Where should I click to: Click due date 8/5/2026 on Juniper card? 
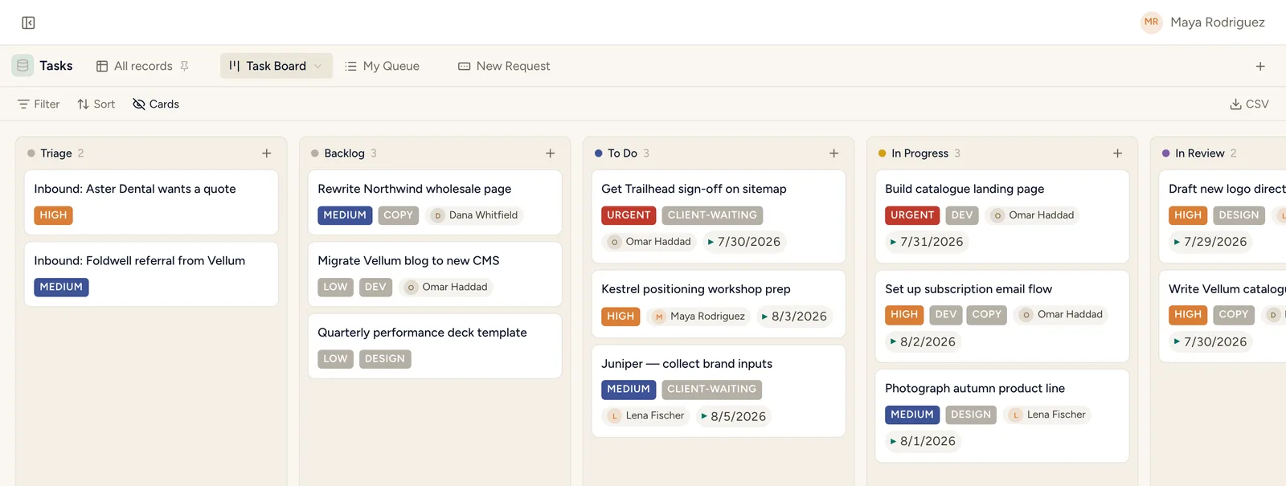click(732, 416)
